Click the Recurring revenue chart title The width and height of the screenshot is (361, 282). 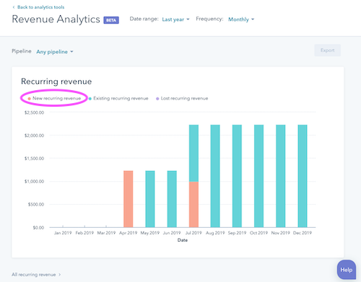click(x=56, y=81)
